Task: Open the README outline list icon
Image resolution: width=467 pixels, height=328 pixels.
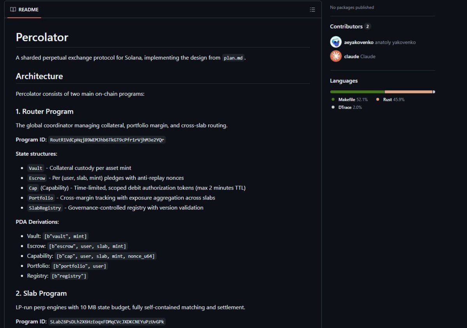Action: [x=312, y=9]
